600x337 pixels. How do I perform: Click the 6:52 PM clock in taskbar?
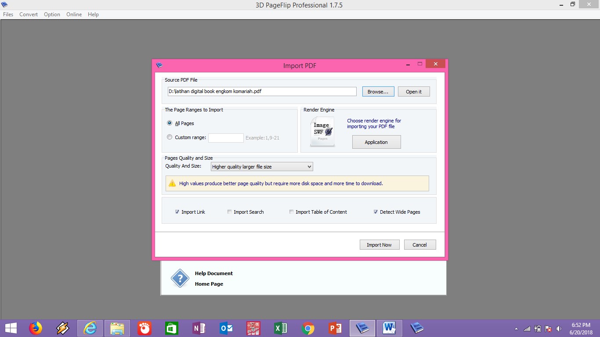tap(581, 325)
